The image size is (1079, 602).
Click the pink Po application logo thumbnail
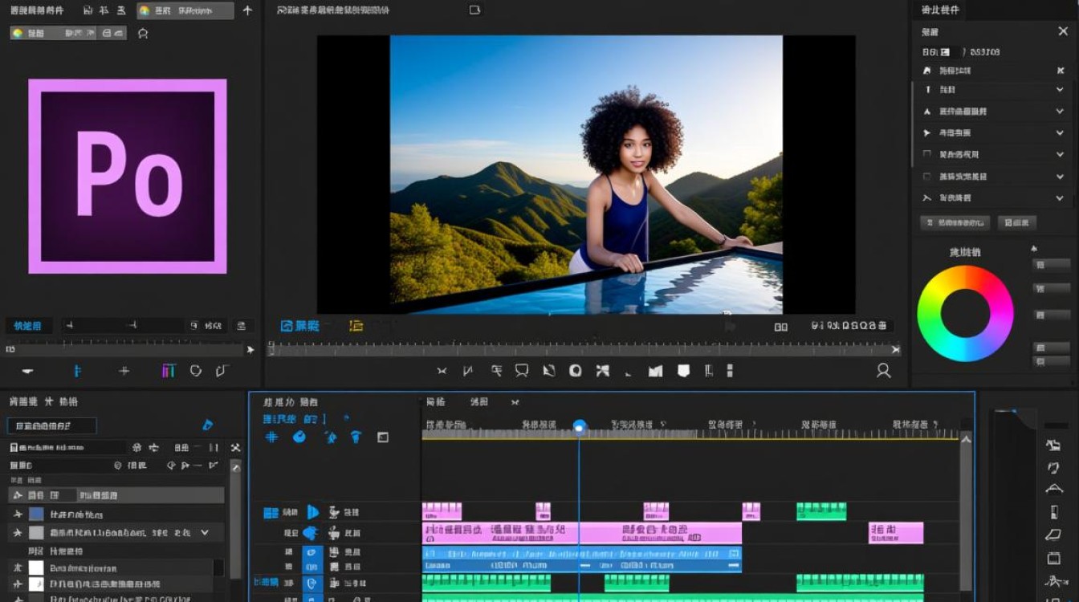128,177
